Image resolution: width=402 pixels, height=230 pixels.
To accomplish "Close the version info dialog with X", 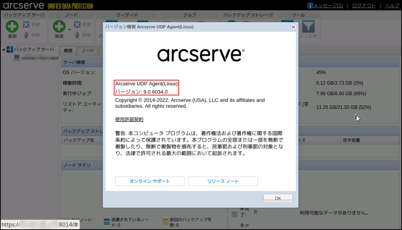I will pyautogui.click(x=293, y=27).
